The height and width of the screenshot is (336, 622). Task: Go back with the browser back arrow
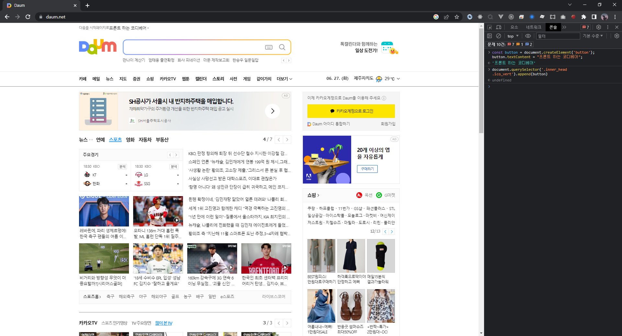7,17
